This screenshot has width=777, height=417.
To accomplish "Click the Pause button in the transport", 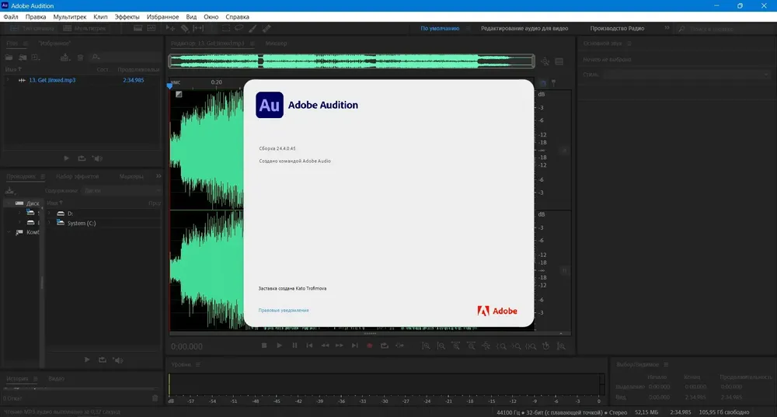I will [x=294, y=346].
